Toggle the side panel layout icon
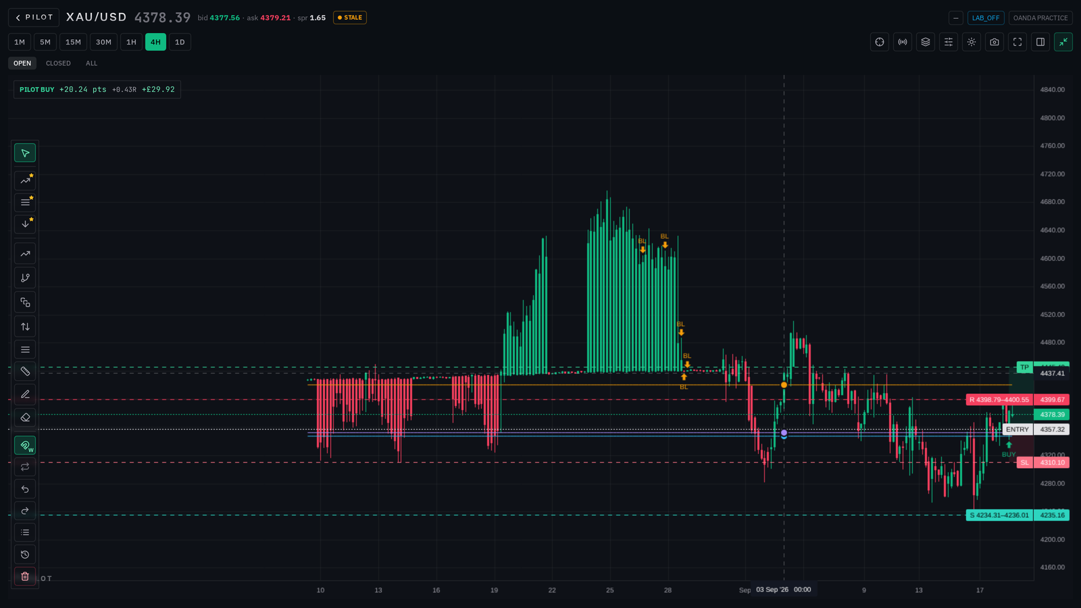Viewport: 1081px width, 608px height. coord(1040,42)
